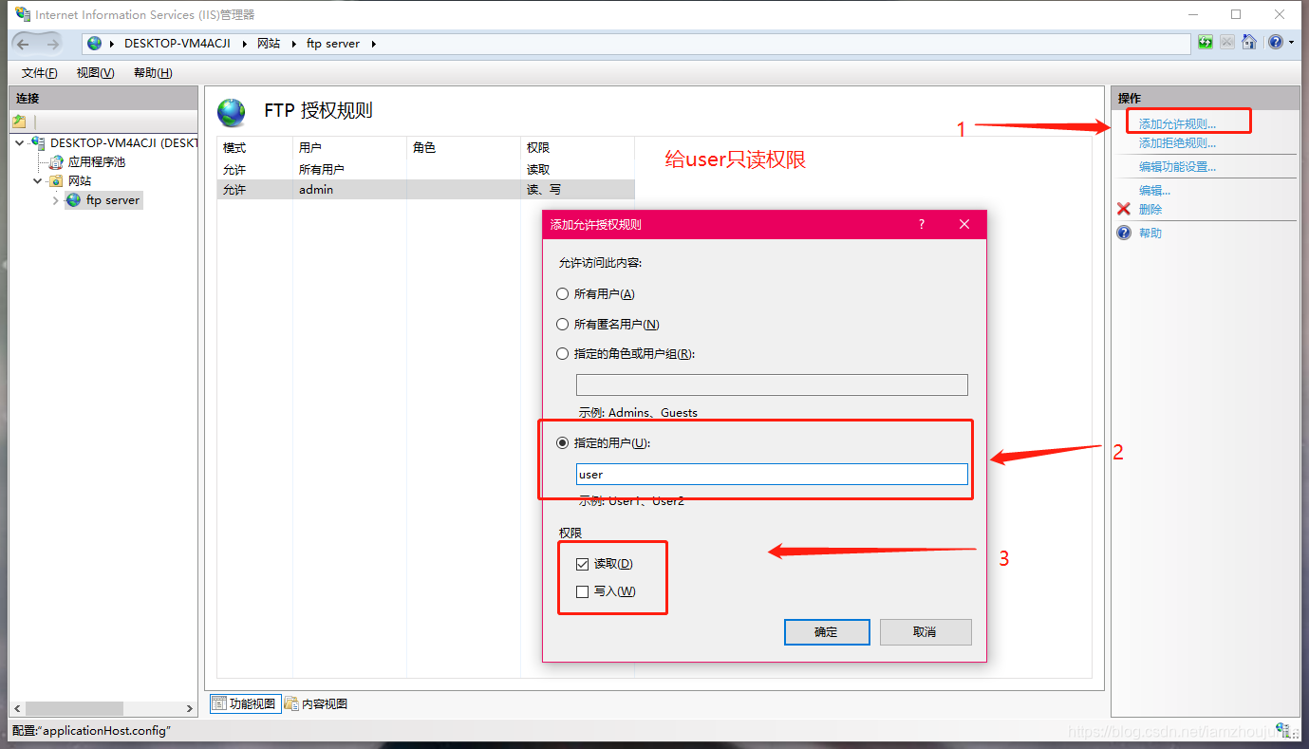Toggle the 读取(D) checkbox
Viewport: 1309px width, 749px height.
click(x=582, y=564)
